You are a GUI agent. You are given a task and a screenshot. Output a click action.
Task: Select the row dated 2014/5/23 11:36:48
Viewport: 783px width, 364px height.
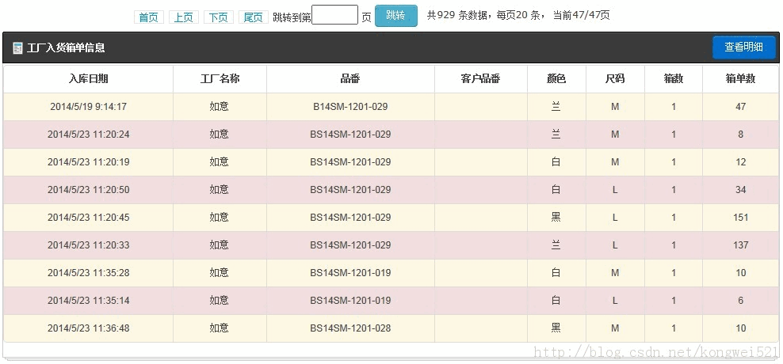tap(88, 328)
